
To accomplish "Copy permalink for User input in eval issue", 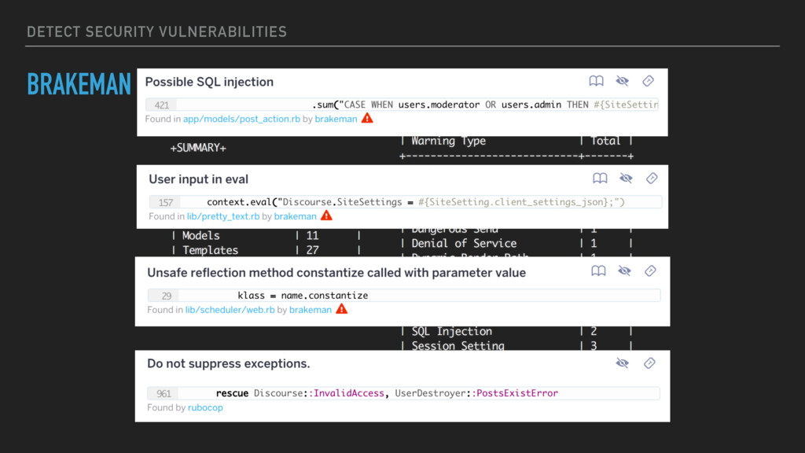I will tap(652, 179).
